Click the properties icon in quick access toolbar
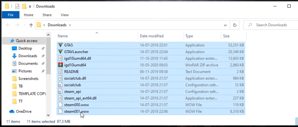Screen dimensions: 298x127 [17, 6]
